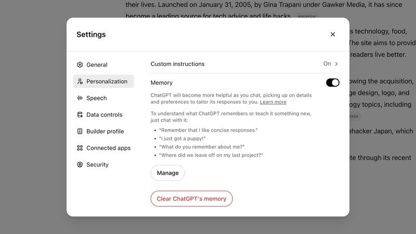Close the Settings dialog with X
Viewport: 416px width, 234px height.
pyautogui.click(x=333, y=34)
